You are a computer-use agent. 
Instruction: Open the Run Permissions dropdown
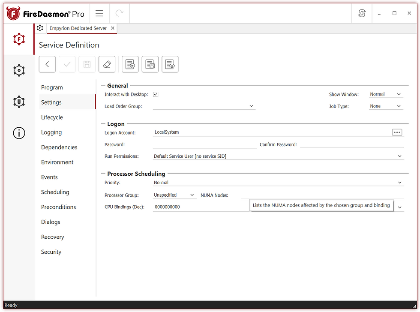[400, 156]
